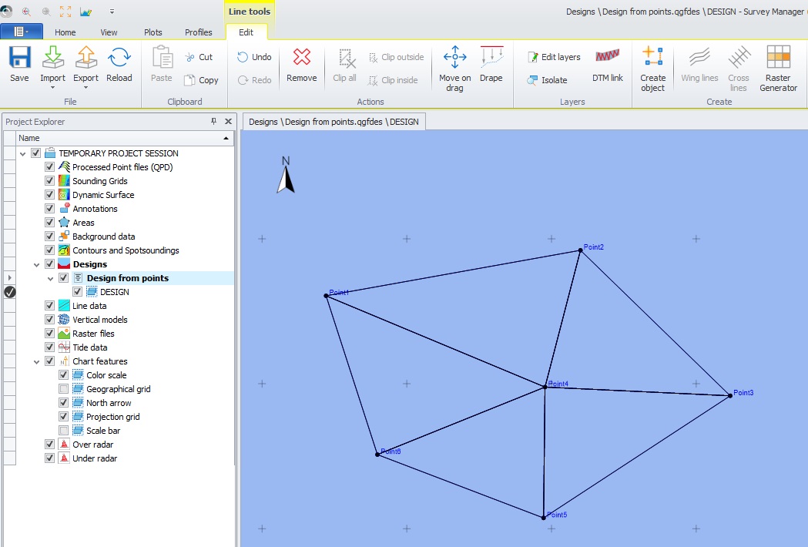Viewport: 808px width, 547px height.
Task: Collapse the Designs tree node
Action: point(37,264)
